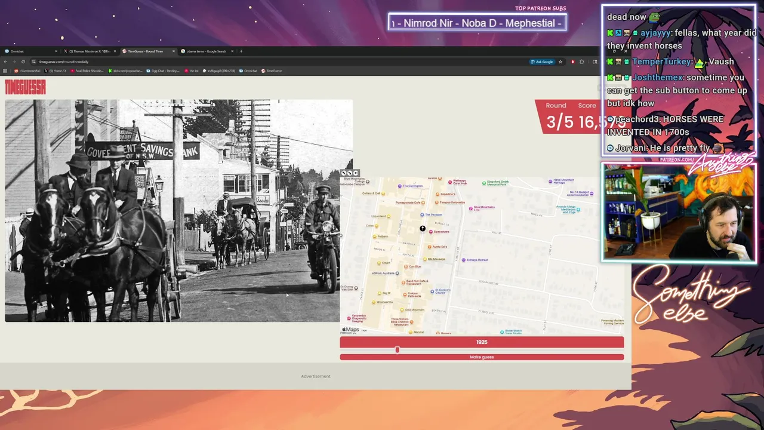Viewport: 764px width, 430px height.
Task: Click the Big W marker on map
Action: point(379,293)
